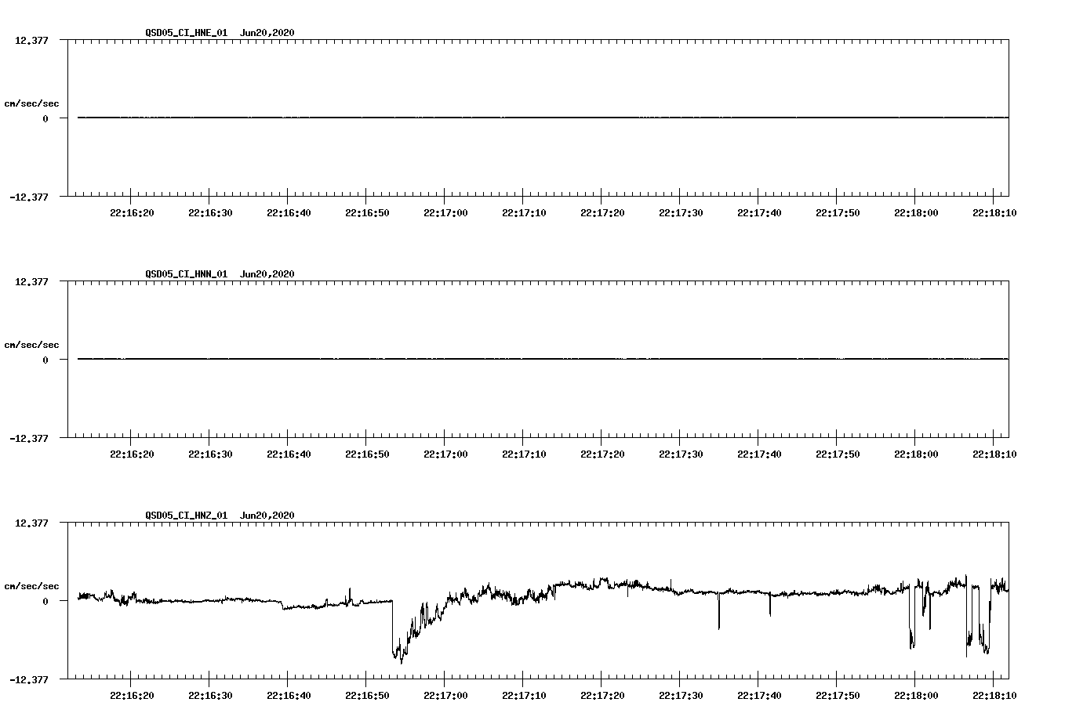The width and height of the screenshot is (1065, 724).
Task: Click 22:17:50 time label under HNZ plot
Action: click(838, 696)
